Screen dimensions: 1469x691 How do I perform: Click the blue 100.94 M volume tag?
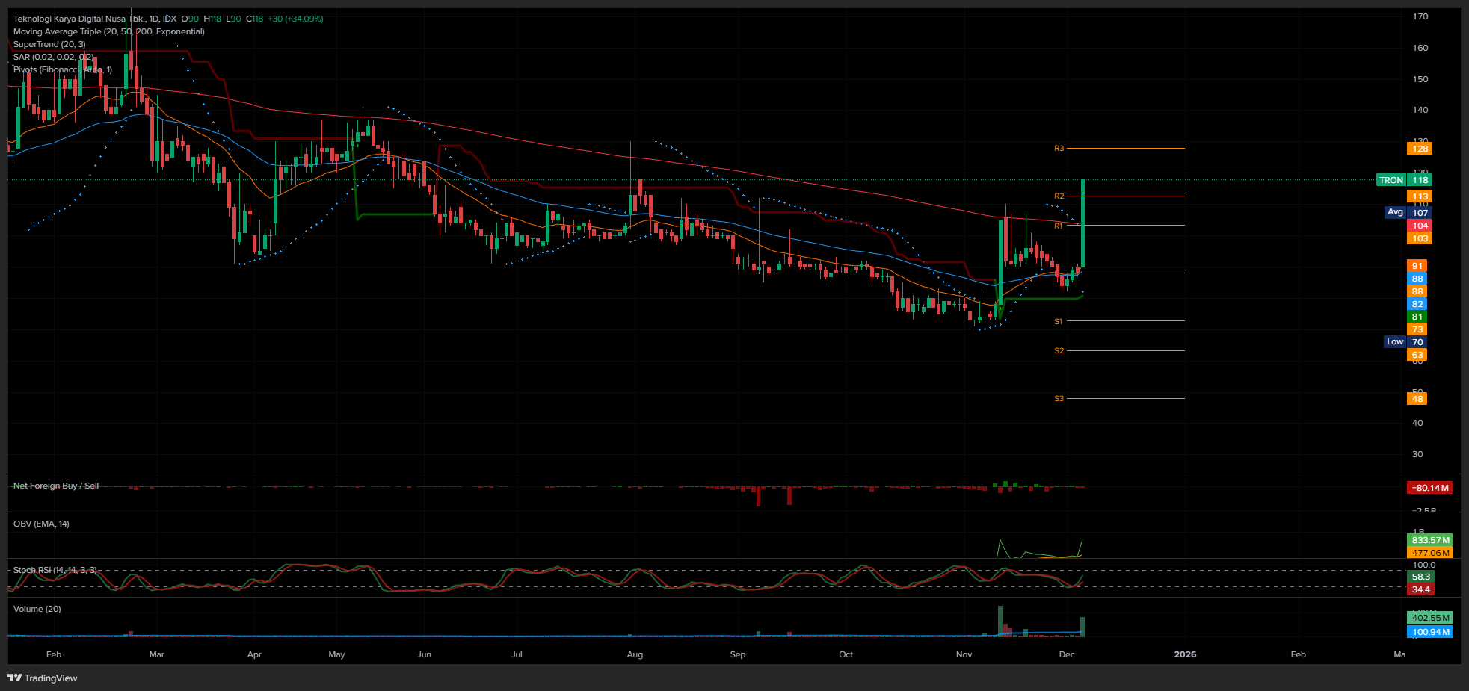pos(1429,632)
